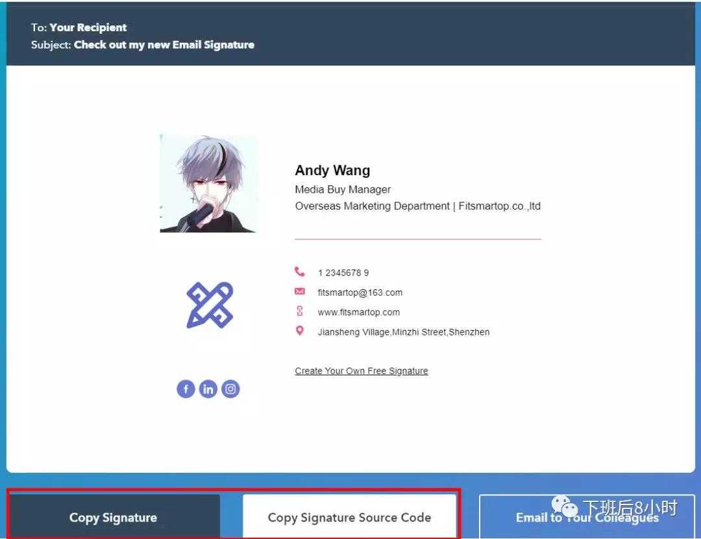Click the Media Buy Manager job title
Image resolution: width=701 pixels, height=539 pixels.
(343, 189)
